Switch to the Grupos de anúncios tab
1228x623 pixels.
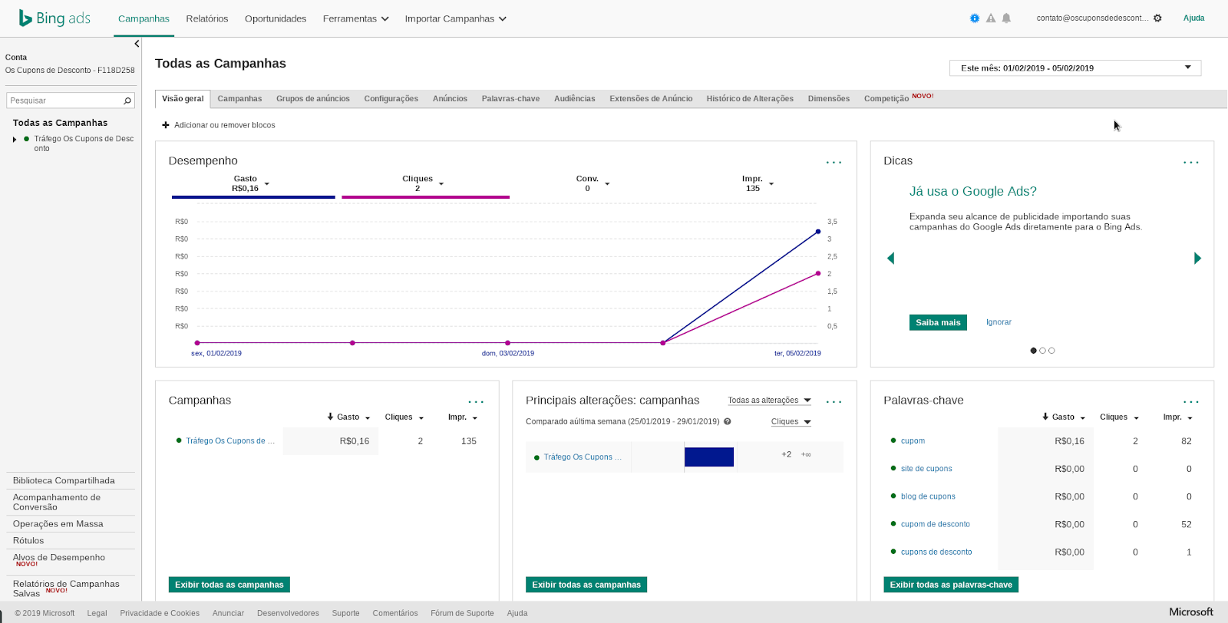click(313, 99)
